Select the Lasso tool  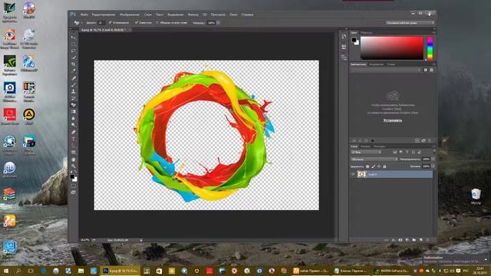(74, 51)
